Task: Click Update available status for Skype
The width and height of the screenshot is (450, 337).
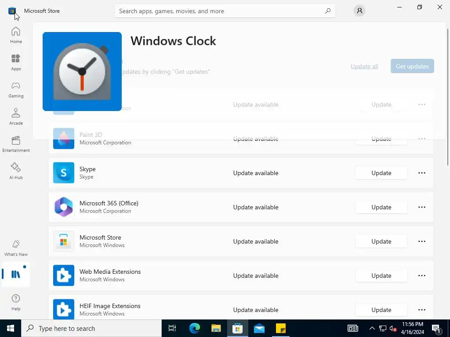Action: tap(255, 173)
